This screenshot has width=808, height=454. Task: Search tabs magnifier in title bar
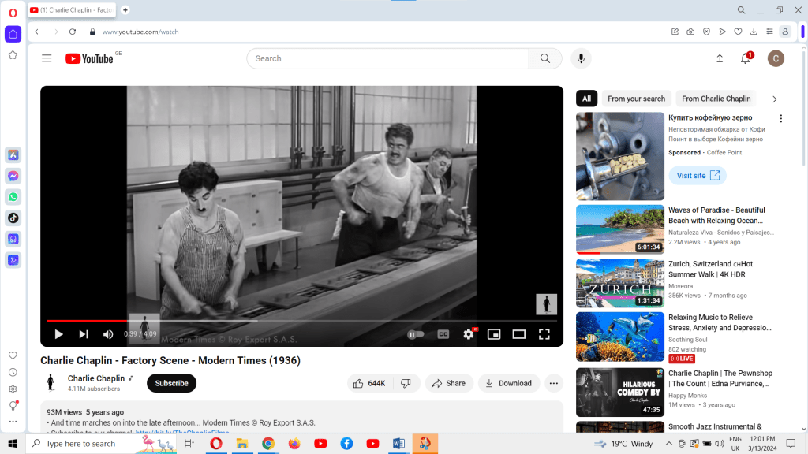tap(741, 9)
